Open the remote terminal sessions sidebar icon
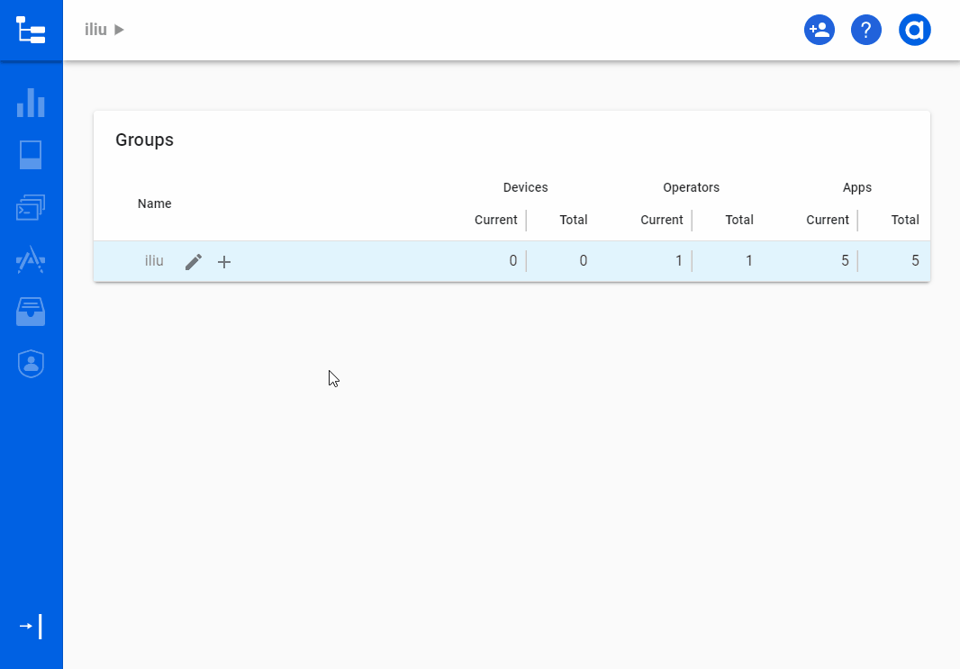 coord(31,206)
